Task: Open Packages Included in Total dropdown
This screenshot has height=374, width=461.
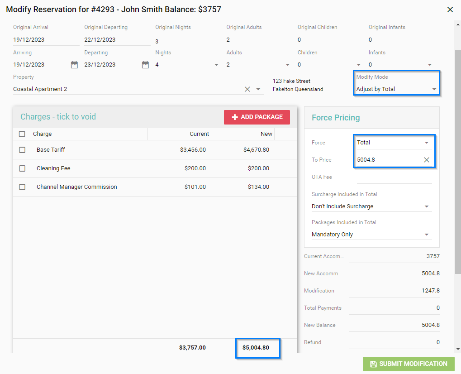Action: pyautogui.click(x=371, y=235)
